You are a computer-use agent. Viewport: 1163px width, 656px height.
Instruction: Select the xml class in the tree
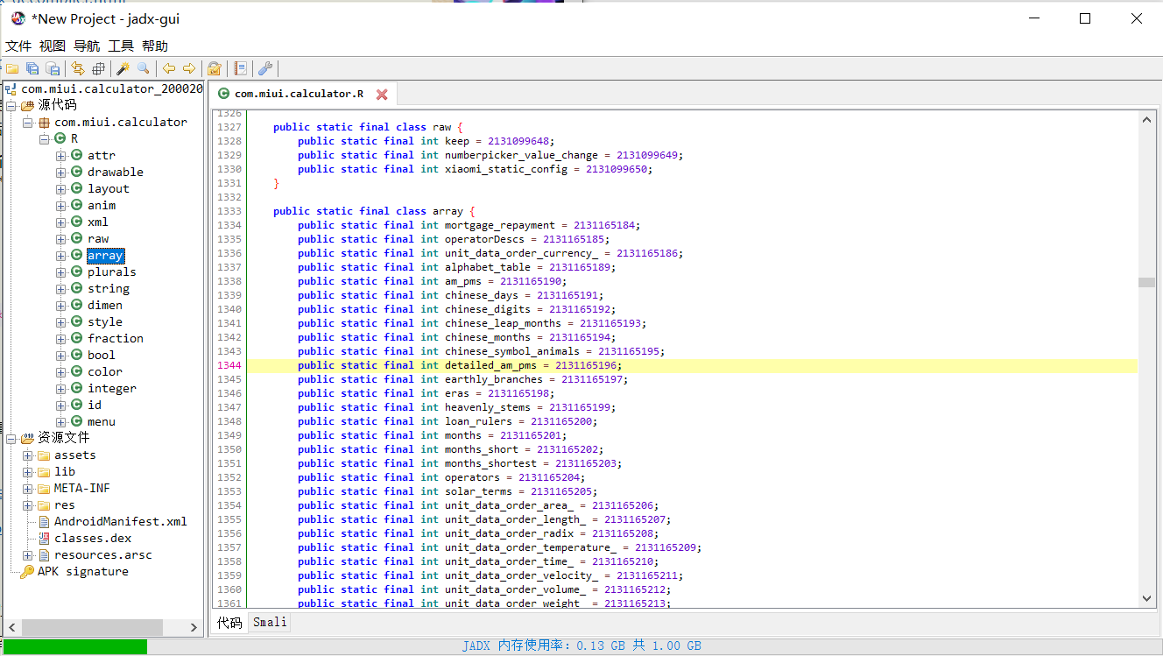pyautogui.click(x=98, y=222)
